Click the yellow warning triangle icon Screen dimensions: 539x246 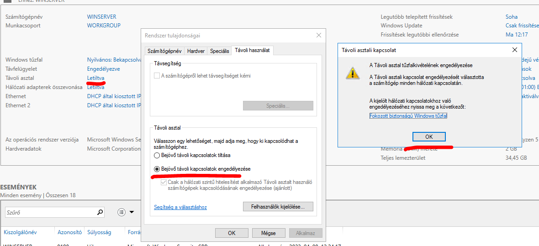(352, 73)
